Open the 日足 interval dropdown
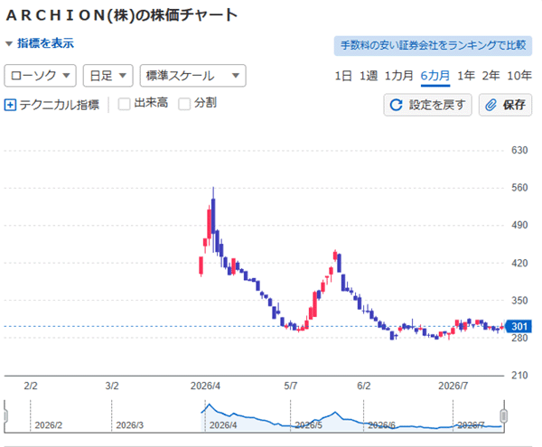 [x=107, y=76]
